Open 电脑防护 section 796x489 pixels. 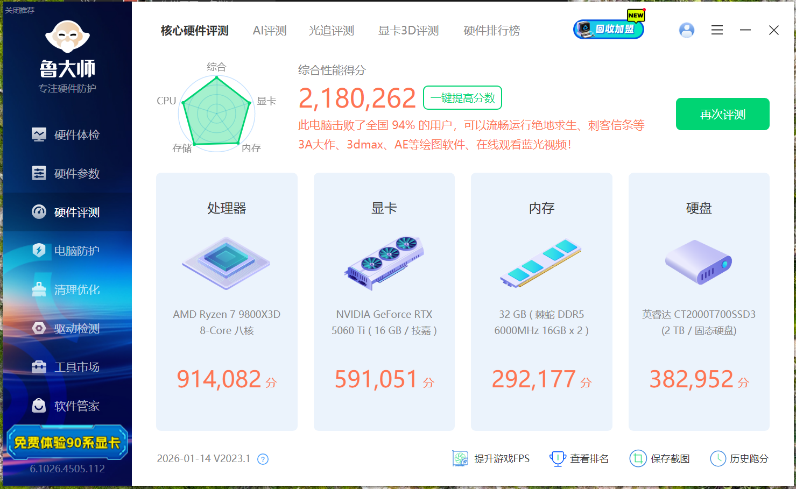click(x=67, y=251)
